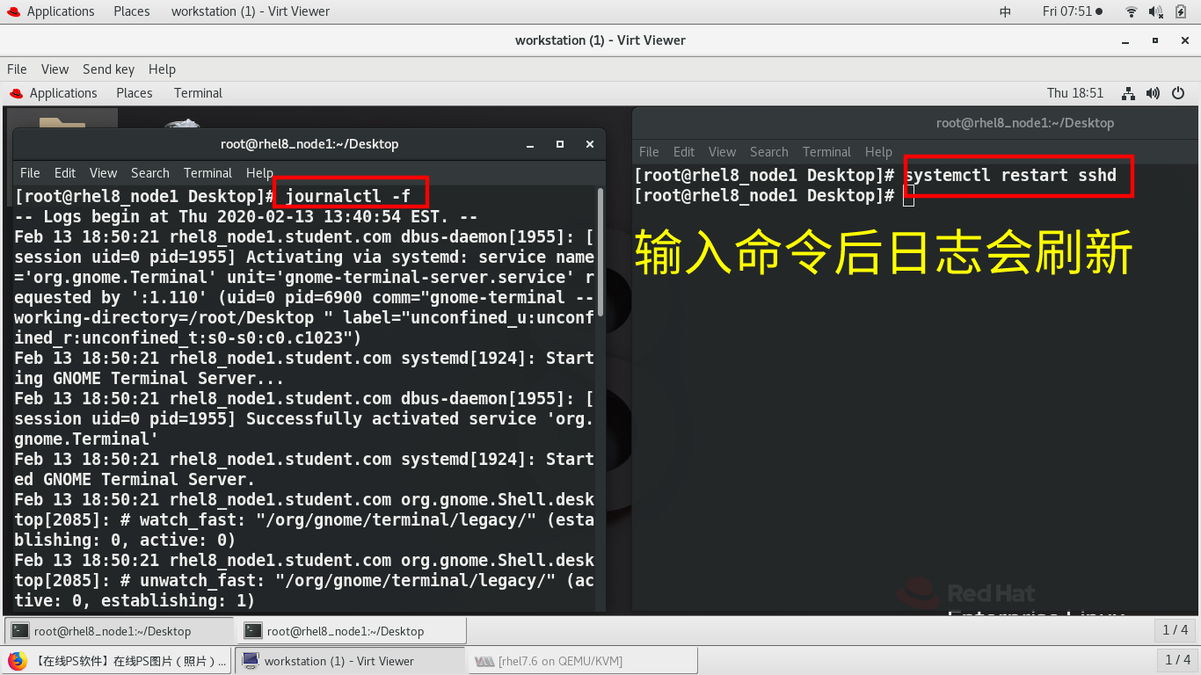
Task: Open Terminal menu in right terminal
Action: [826, 151]
